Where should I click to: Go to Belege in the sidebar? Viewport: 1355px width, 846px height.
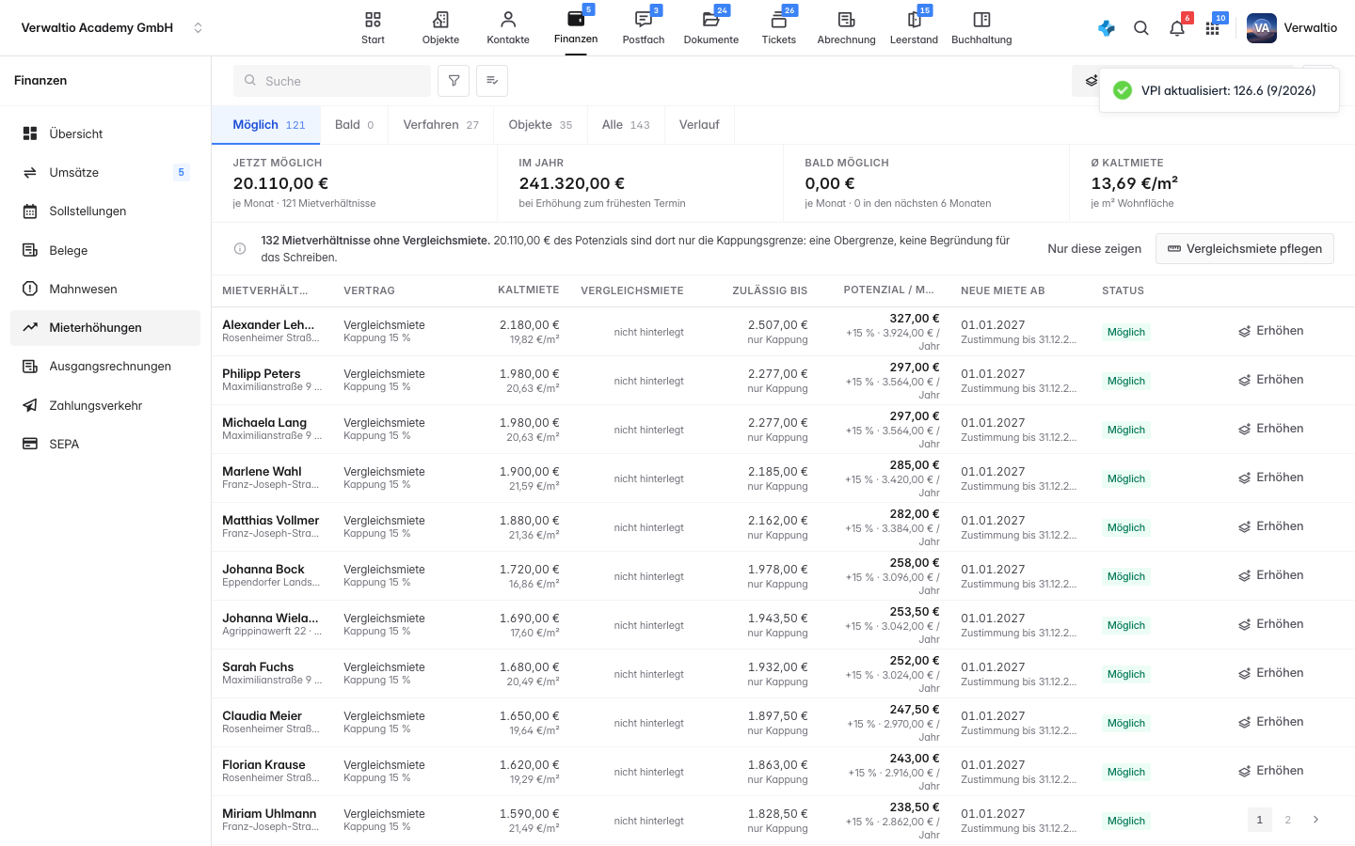[x=105, y=250]
